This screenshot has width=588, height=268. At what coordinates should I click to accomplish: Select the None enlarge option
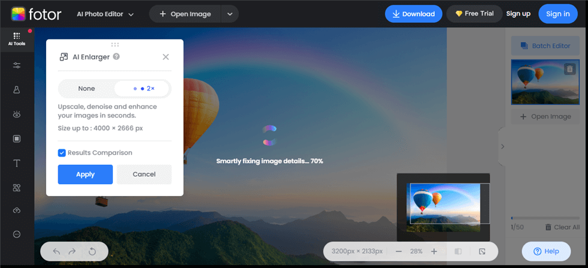click(x=86, y=89)
